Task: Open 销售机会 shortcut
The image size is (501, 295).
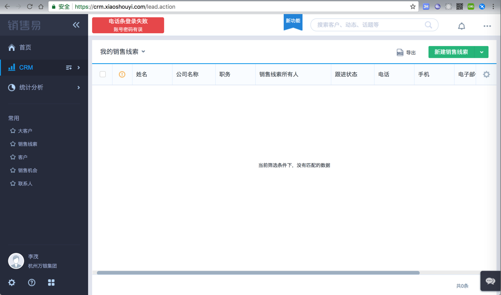Action: click(x=28, y=170)
